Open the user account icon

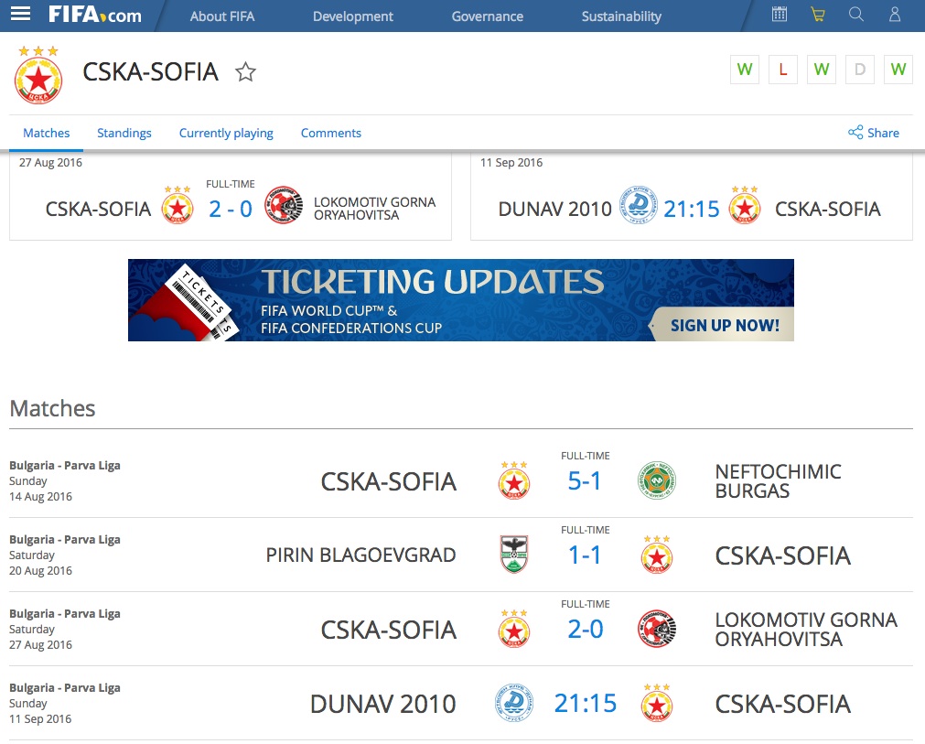click(895, 14)
